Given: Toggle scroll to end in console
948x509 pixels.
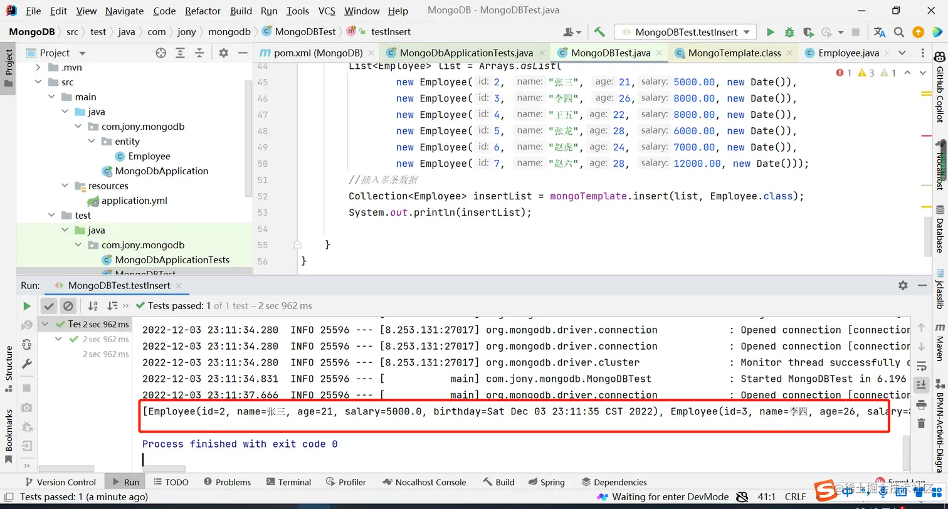Looking at the screenshot, I should [x=921, y=384].
